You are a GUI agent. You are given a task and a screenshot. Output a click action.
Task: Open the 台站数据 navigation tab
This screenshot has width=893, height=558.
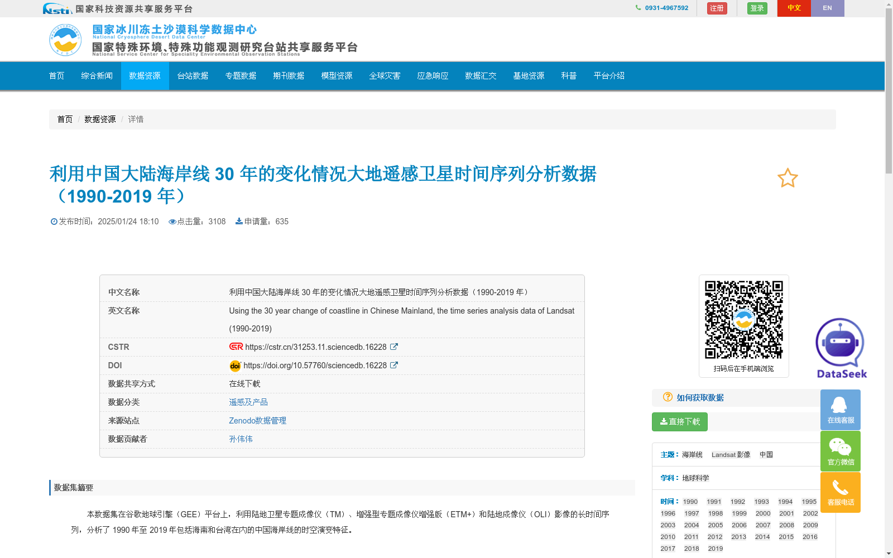tap(193, 76)
